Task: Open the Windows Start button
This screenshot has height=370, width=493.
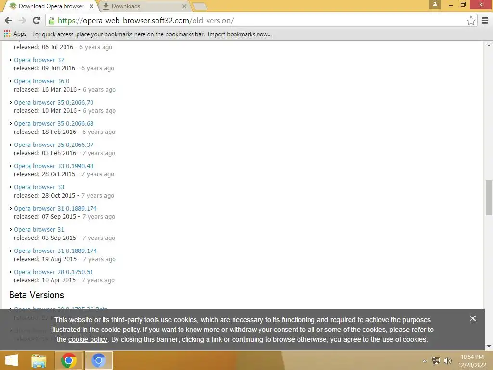Action: [12, 360]
